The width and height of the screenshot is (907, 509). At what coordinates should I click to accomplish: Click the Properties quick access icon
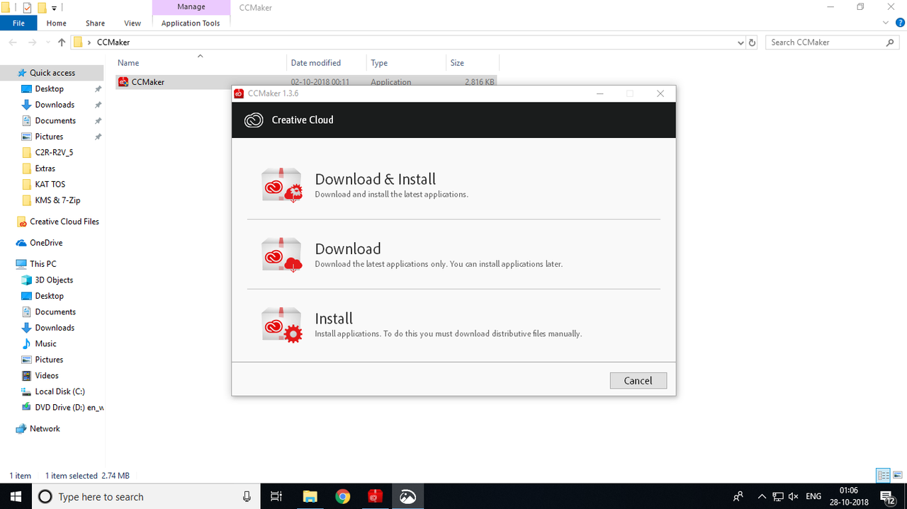coord(27,8)
